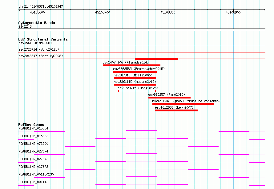Click the 45108600 ruler tick label
The image size is (274, 189).
(x=37, y=12)
